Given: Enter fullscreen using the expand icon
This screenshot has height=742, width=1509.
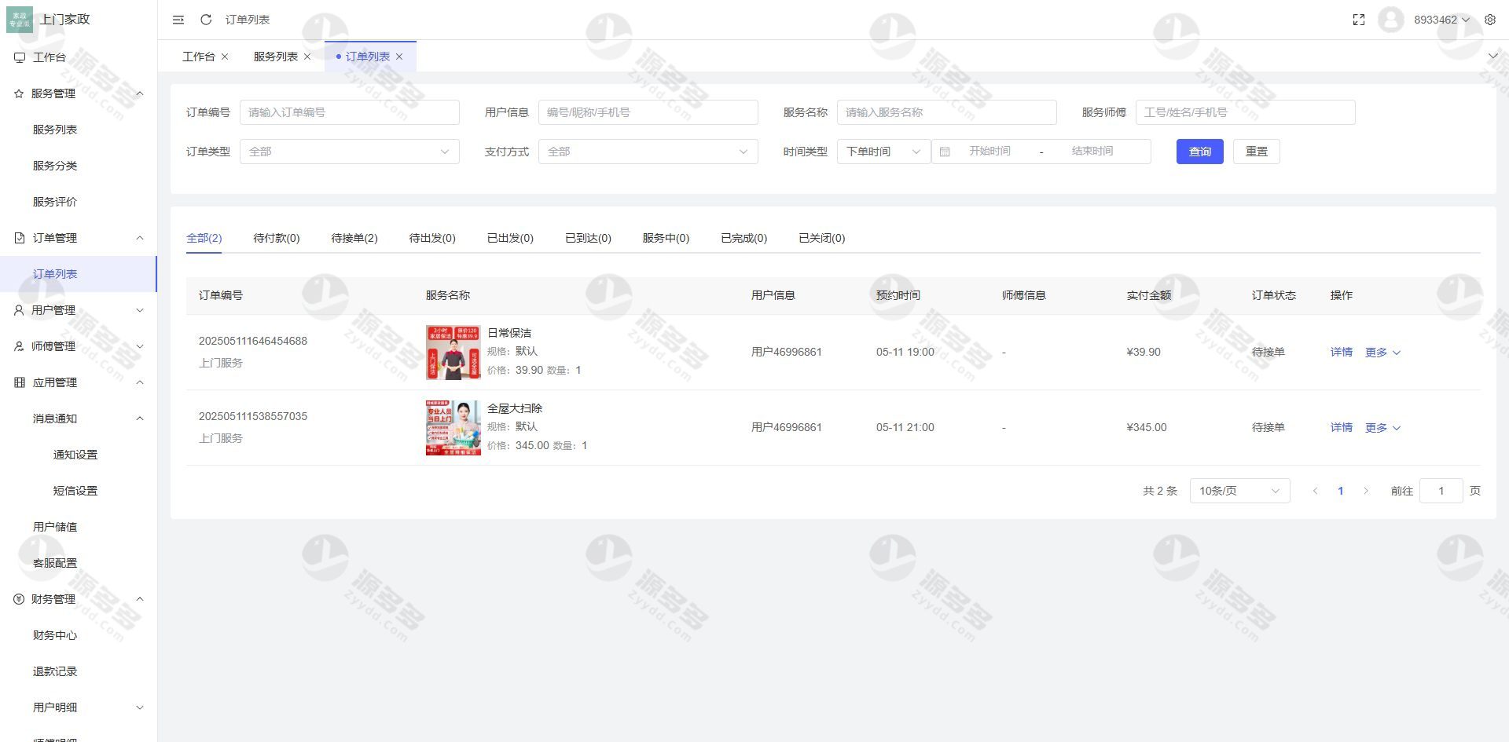Looking at the screenshot, I should [x=1359, y=20].
